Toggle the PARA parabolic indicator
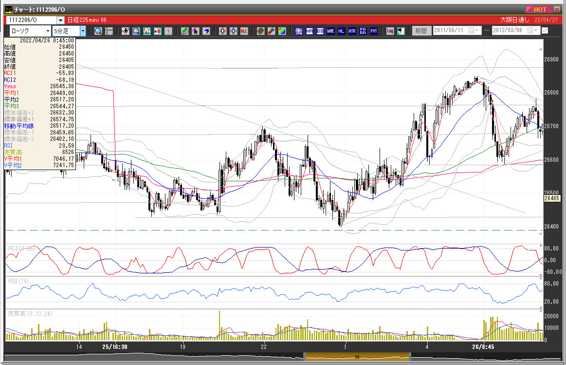Screen dimensions: 566x365 pos(363,31)
